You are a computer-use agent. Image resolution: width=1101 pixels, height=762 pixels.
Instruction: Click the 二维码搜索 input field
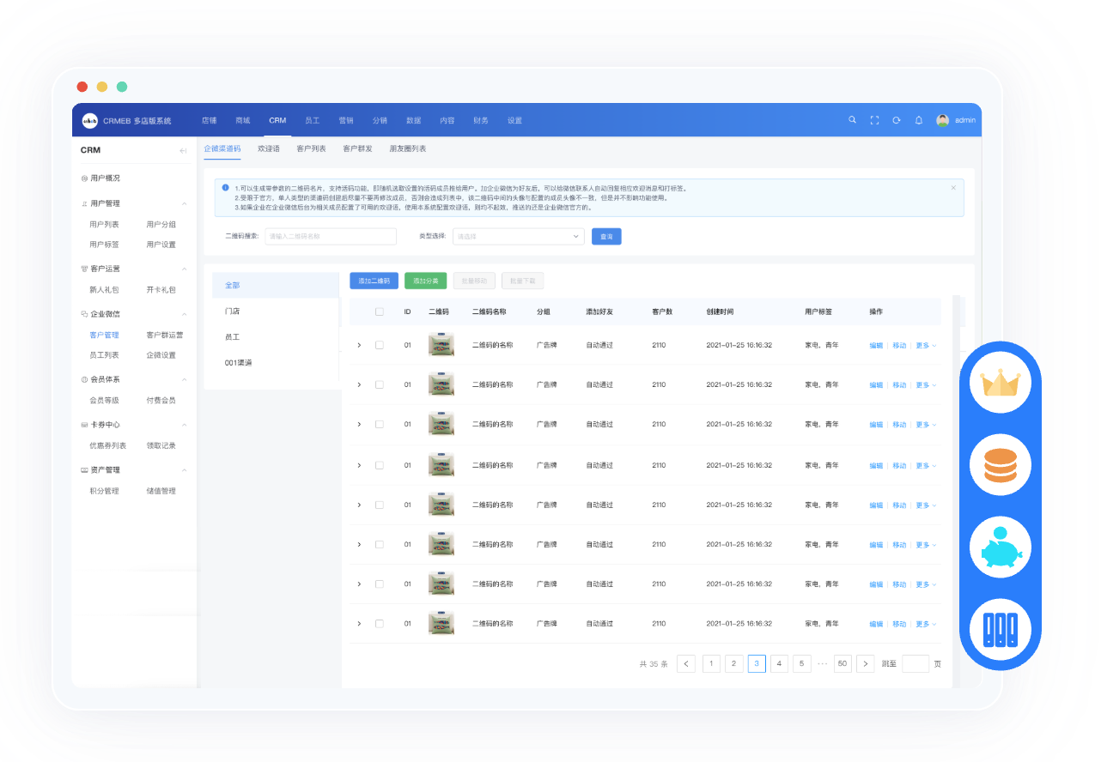(x=331, y=236)
